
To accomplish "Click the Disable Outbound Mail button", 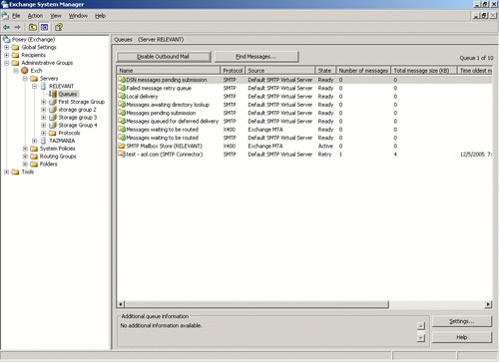I will (x=164, y=57).
